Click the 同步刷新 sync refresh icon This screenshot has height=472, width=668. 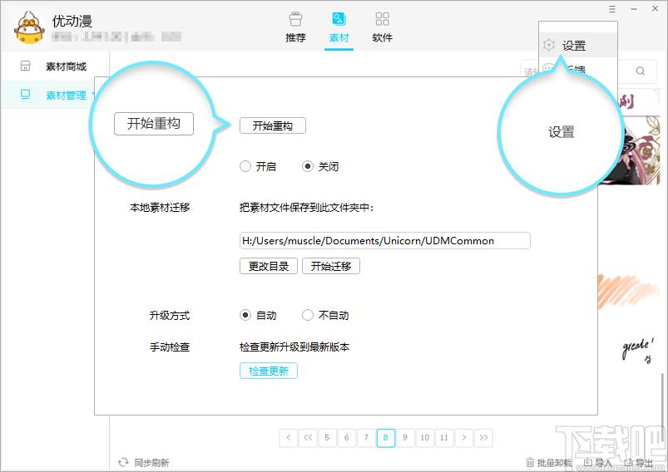click(x=123, y=462)
